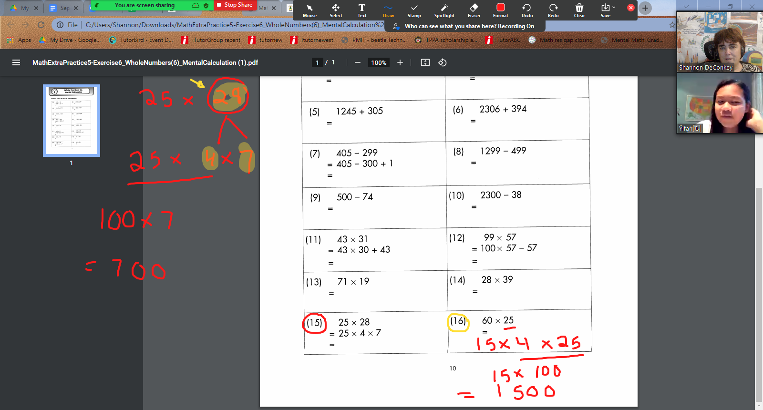Screen dimensions: 763x410
Task: Open Math res gap closing bookmark
Action: (561, 40)
